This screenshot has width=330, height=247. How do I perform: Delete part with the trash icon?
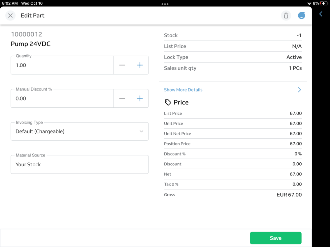tap(286, 15)
